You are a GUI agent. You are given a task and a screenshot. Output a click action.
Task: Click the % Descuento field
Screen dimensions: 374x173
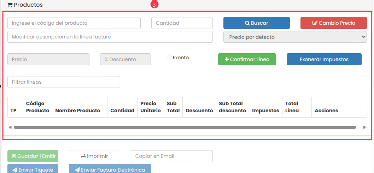pos(125,59)
